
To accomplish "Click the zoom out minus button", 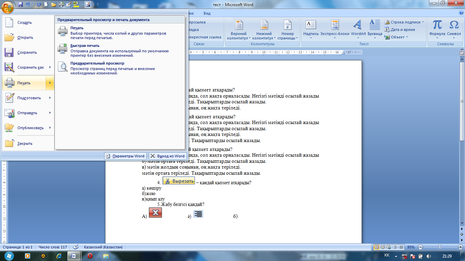I will tap(420, 247).
